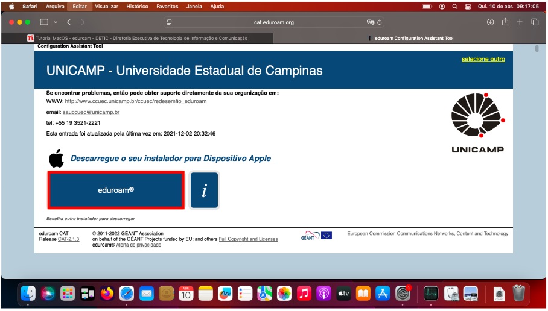
Task: Open Reminders from the Dock
Action: tap(245, 294)
